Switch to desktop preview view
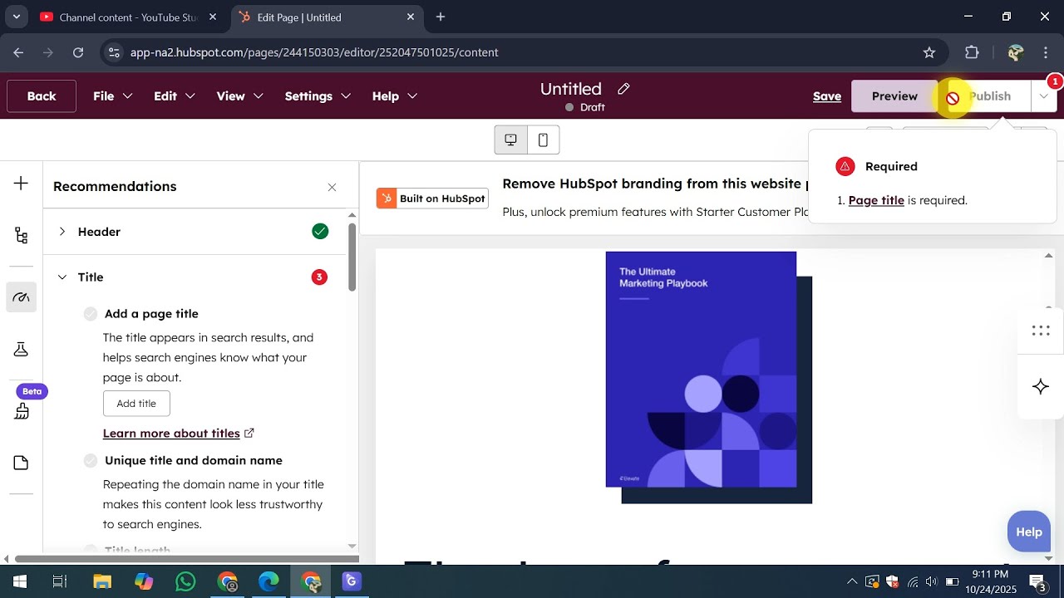The width and height of the screenshot is (1064, 598). pos(510,140)
